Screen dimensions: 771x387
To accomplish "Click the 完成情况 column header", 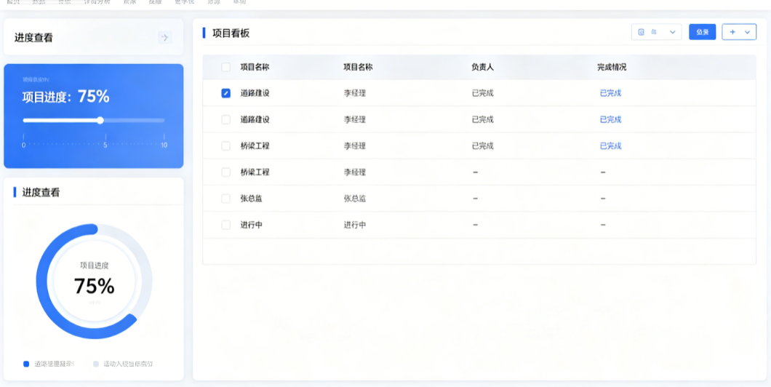I will 612,68.
